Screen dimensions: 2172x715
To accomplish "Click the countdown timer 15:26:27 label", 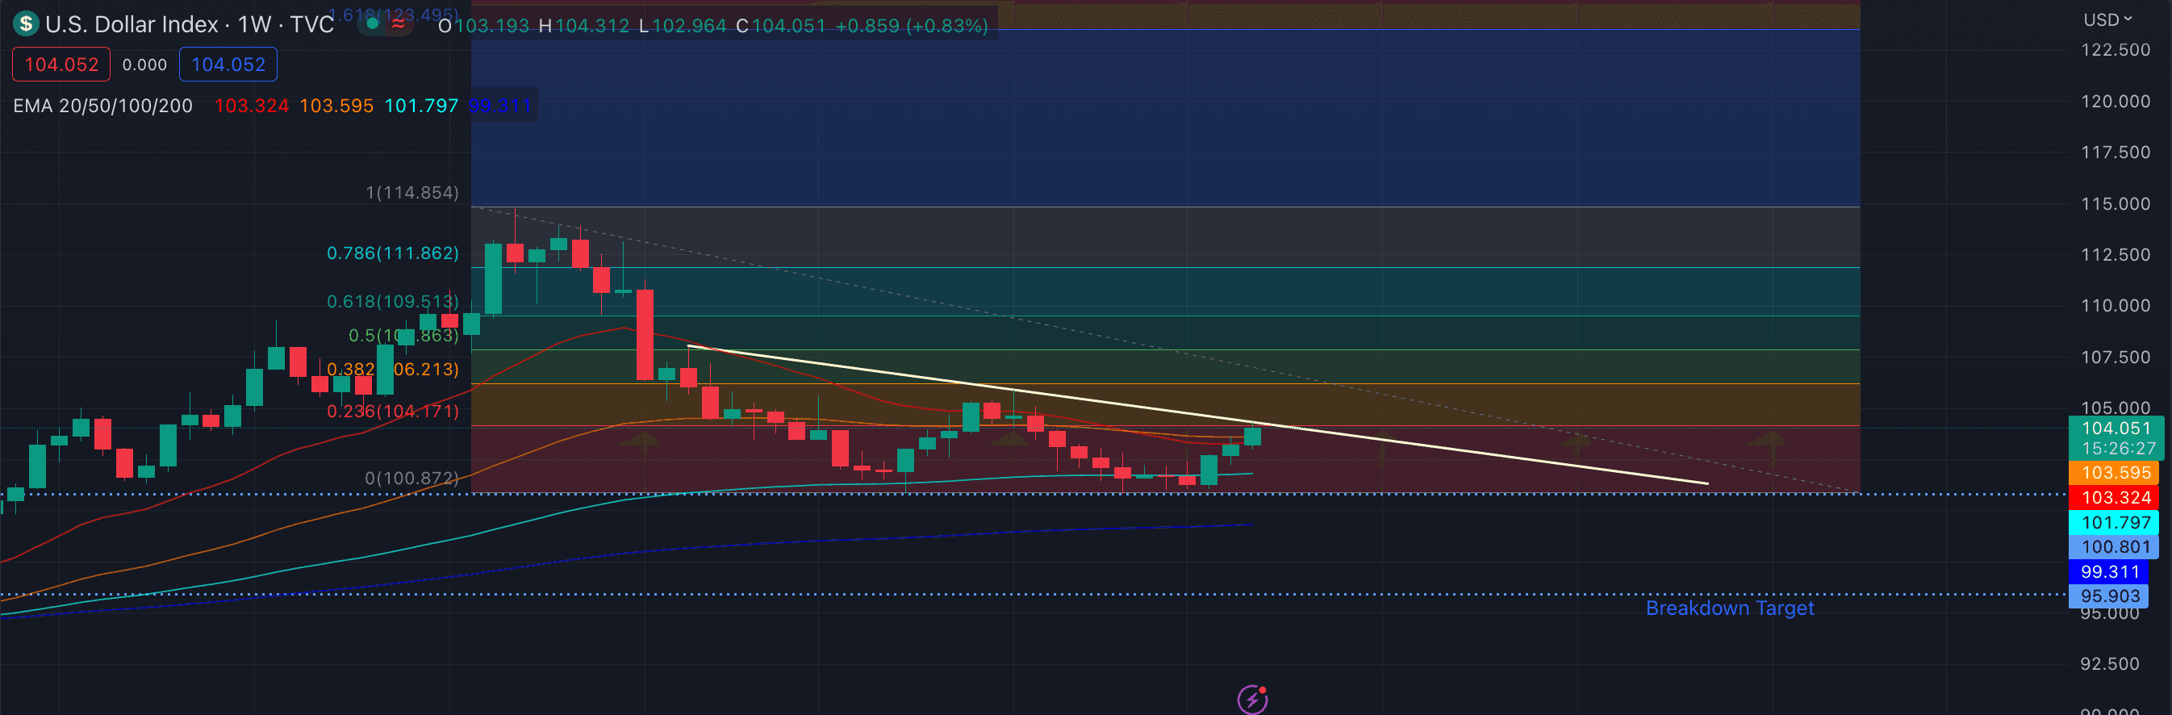I will pos(2118,449).
